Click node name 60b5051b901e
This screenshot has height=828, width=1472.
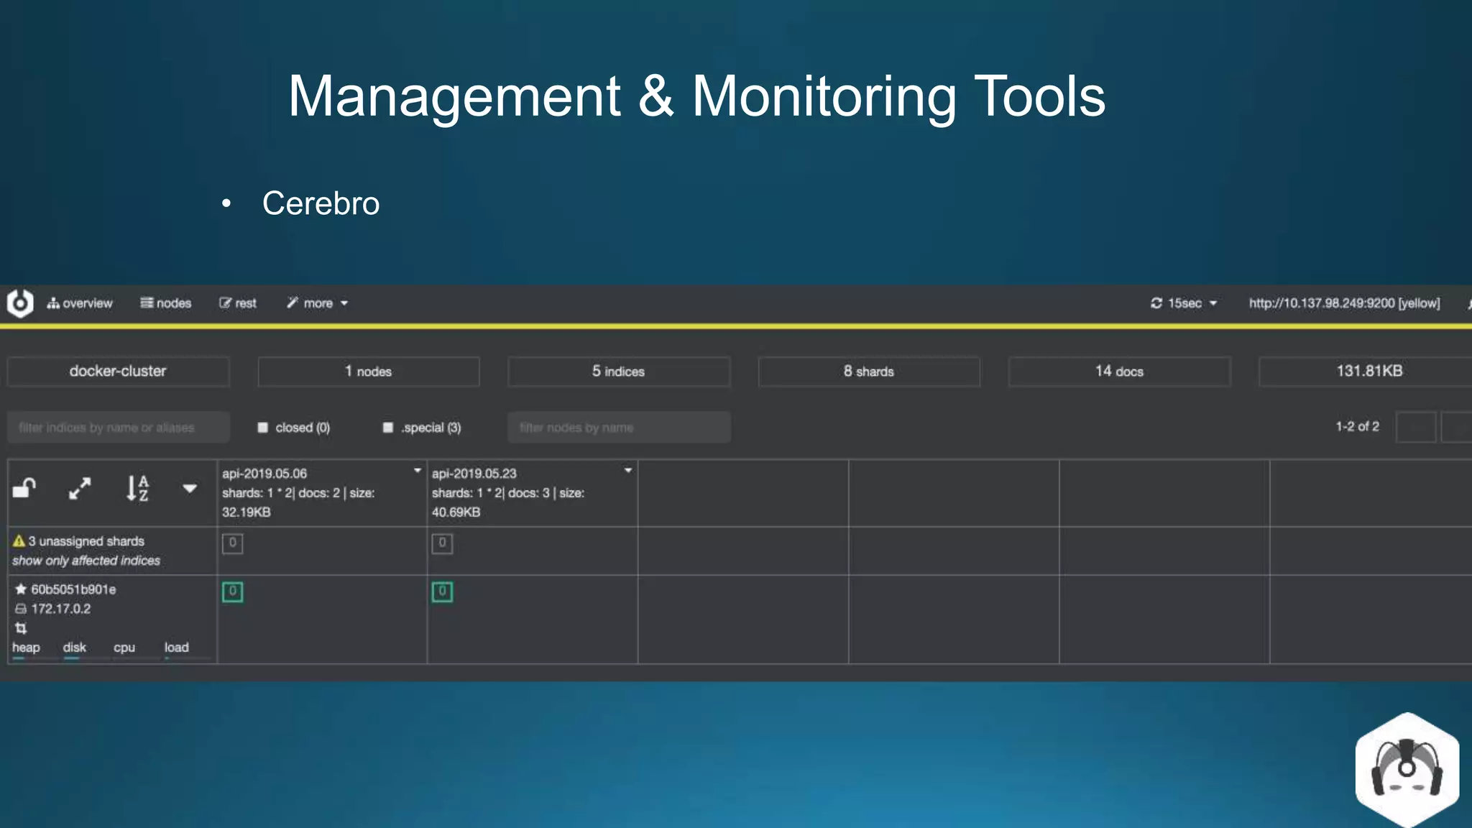point(73,589)
